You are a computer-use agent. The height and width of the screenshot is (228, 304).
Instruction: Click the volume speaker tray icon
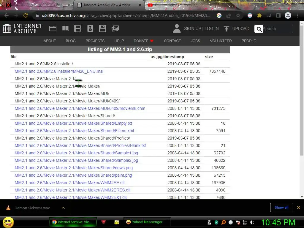coord(252,222)
